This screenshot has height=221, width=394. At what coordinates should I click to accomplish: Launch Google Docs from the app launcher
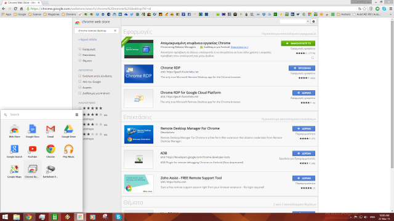33,131
